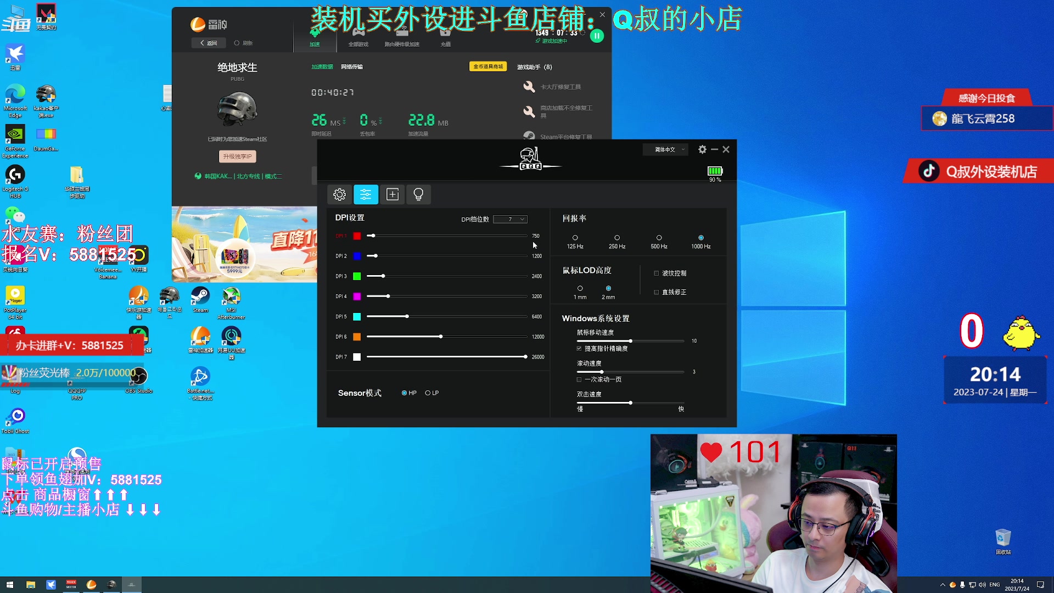Click 刷新 refresh in 雷神 window
Image resolution: width=1054 pixels, height=593 pixels.
(244, 43)
